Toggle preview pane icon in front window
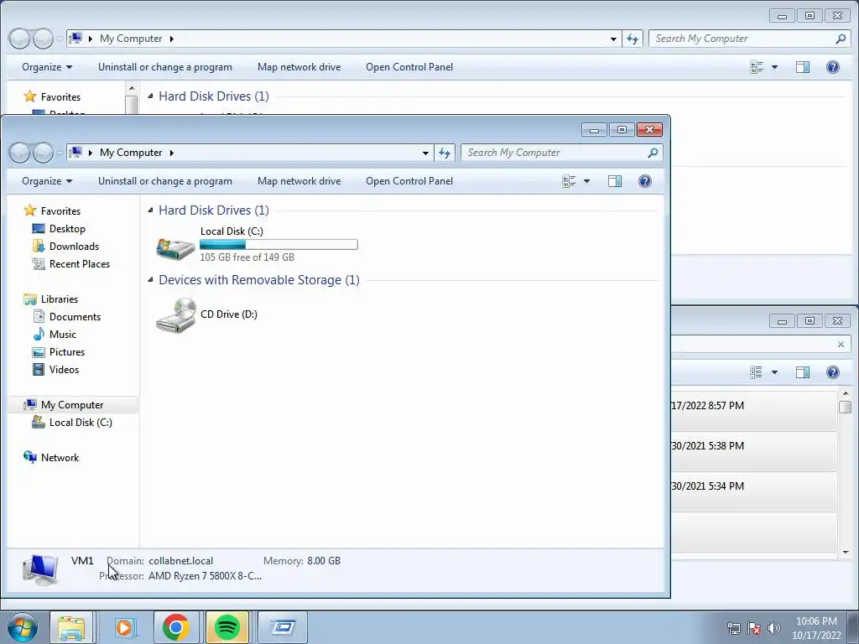The height and width of the screenshot is (644, 859). click(615, 181)
